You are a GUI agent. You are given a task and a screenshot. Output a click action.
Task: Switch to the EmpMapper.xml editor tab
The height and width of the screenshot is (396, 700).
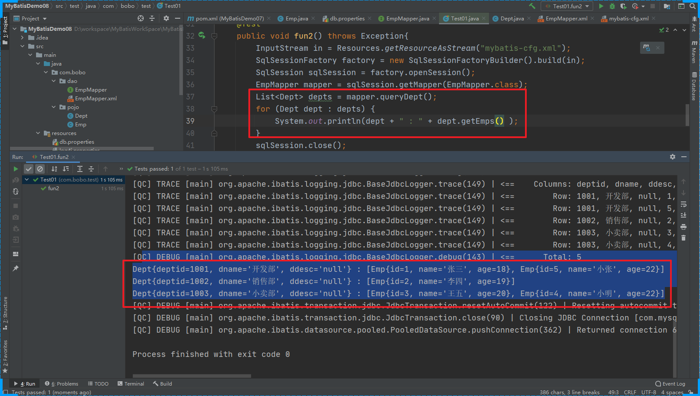(x=566, y=18)
